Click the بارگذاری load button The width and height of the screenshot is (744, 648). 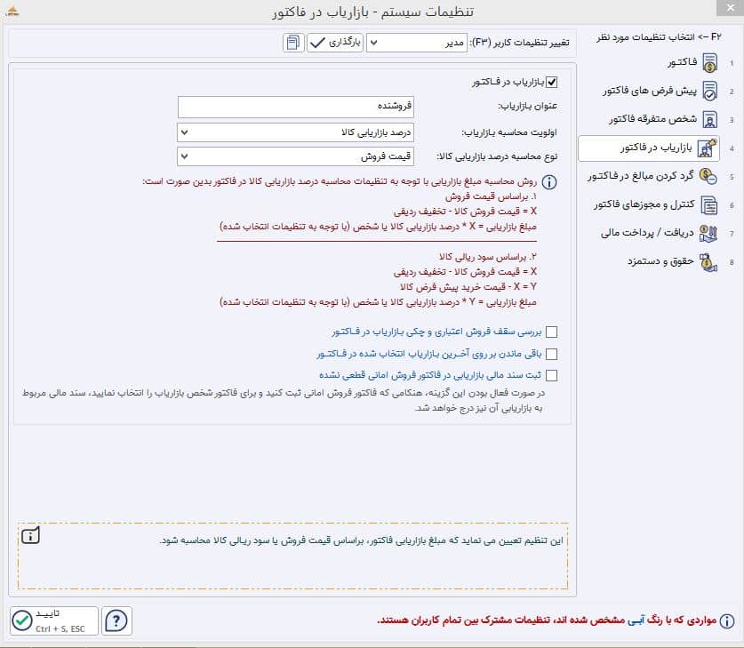point(335,43)
